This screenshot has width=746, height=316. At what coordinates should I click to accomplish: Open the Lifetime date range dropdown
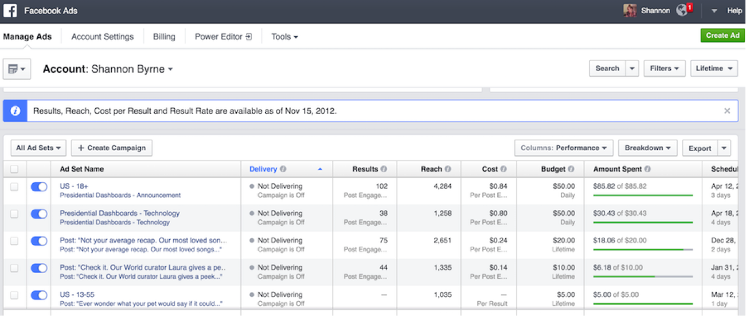pyautogui.click(x=714, y=68)
